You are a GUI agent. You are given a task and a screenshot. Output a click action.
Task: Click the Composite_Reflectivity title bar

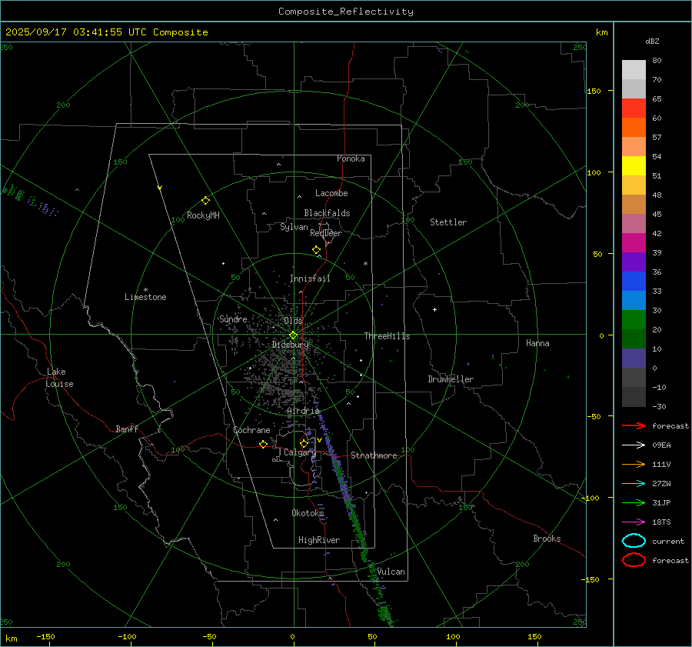(x=345, y=12)
